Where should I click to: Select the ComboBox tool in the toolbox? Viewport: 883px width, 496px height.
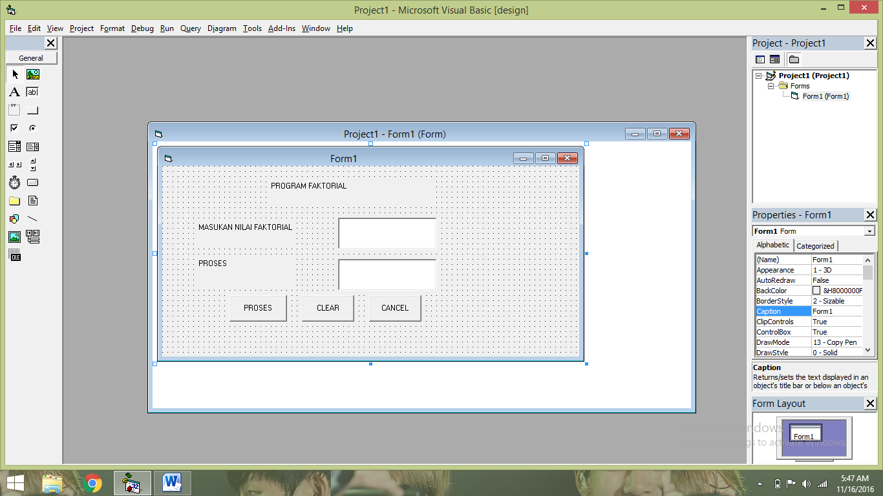[x=14, y=146]
